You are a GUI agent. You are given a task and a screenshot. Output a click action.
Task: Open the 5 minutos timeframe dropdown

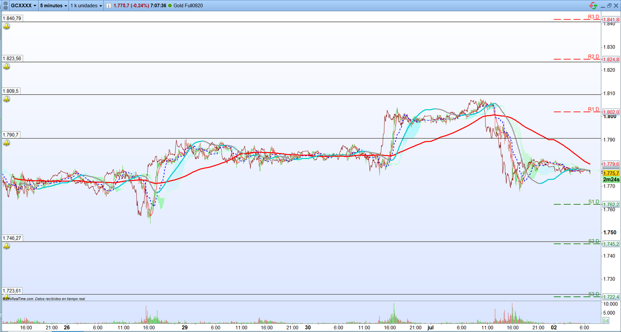pyautogui.click(x=53, y=6)
